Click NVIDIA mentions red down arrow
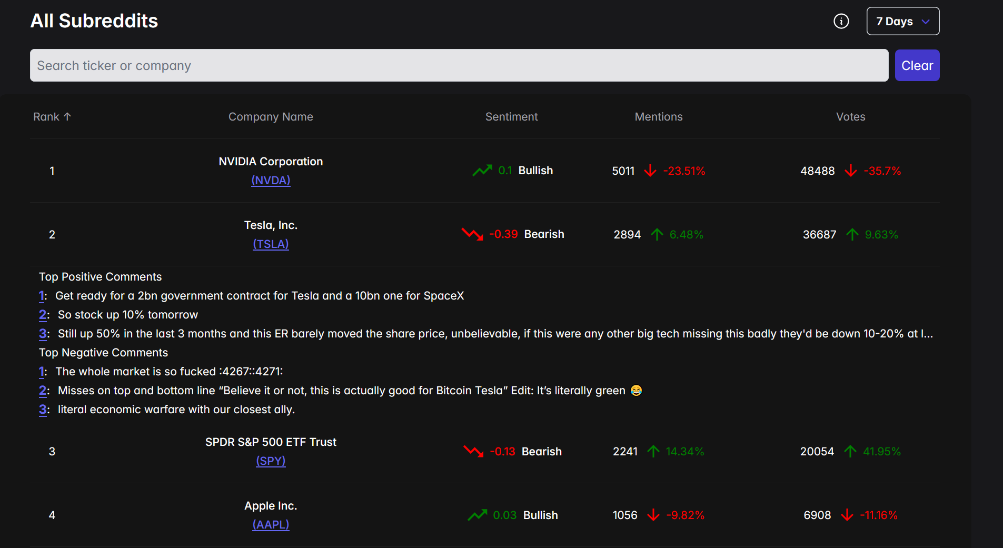This screenshot has width=1003, height=548. pyautogui.click(x=650, y=171)
